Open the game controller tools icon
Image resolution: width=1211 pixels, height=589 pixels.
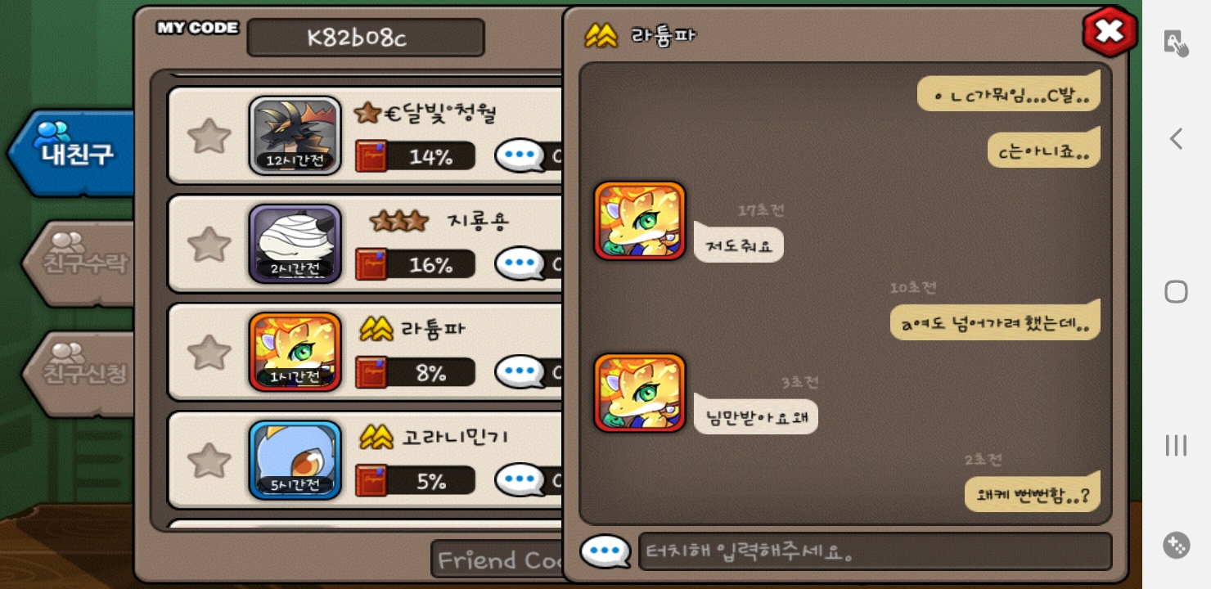[1176, 545]
